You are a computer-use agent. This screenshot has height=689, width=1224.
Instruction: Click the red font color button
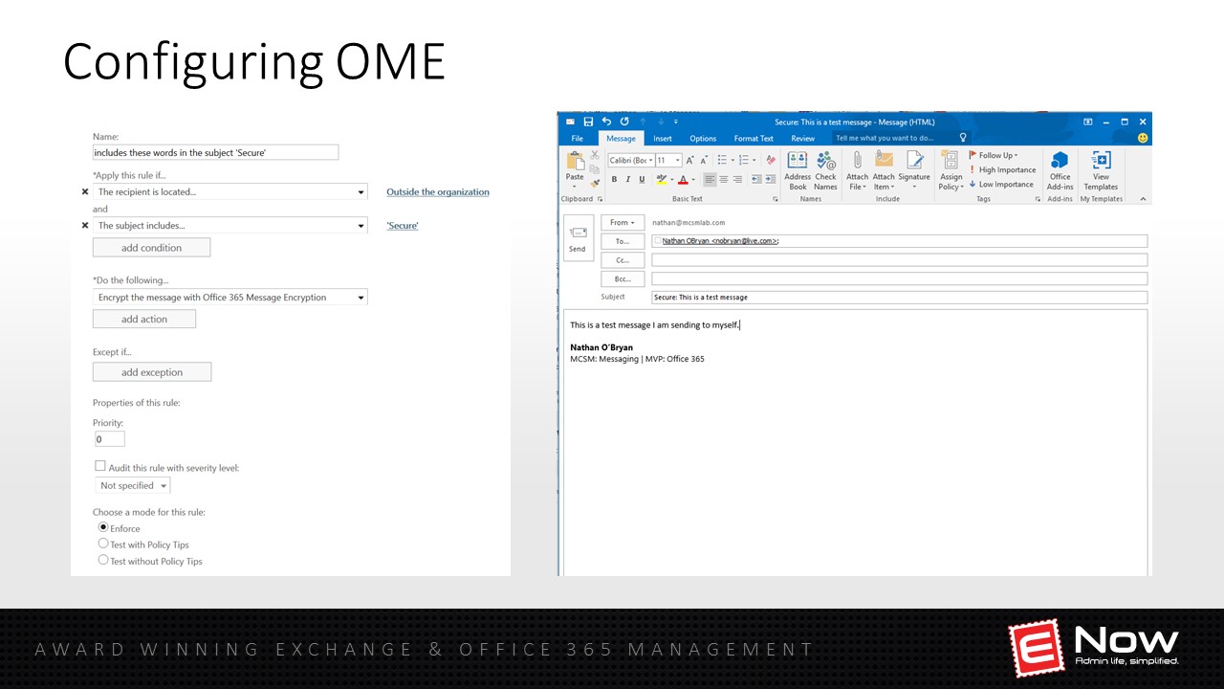[683, 179]
